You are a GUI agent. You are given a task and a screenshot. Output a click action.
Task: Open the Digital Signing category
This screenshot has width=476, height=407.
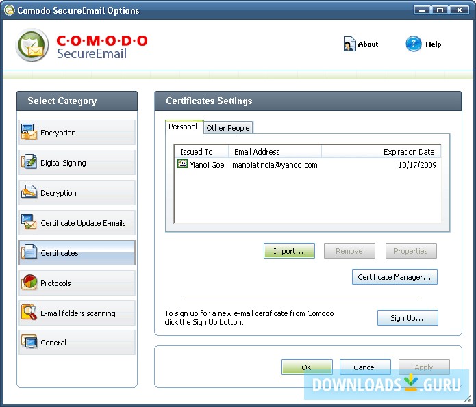tap(77, 162)
